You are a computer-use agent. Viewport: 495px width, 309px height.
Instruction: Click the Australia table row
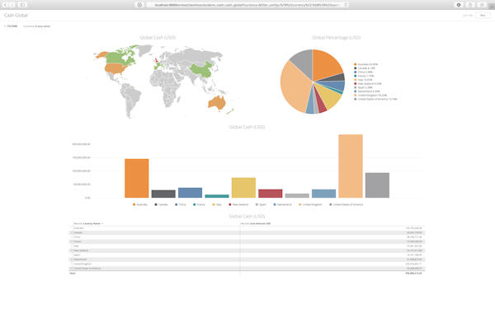click(247, 228)
